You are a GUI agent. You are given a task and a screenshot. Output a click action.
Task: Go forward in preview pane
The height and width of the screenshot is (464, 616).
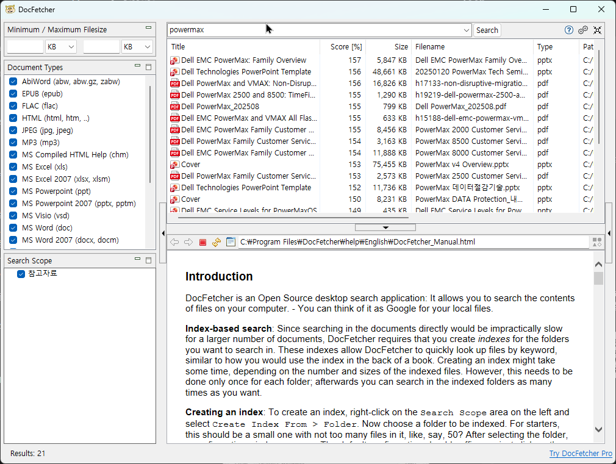(188, 242)
